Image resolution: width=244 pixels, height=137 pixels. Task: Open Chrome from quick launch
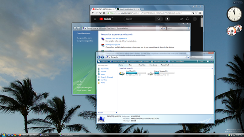pos(15,135)
